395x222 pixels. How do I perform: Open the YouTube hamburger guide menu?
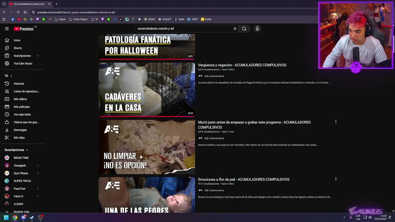click(x=7, y=29)
